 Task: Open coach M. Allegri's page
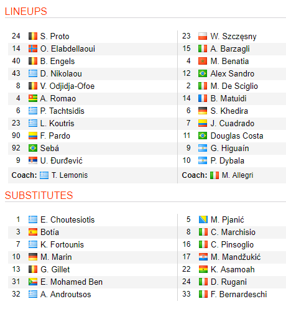coord(238,175)
